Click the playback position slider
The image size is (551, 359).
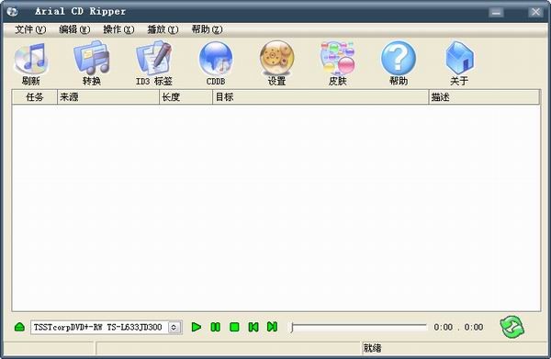pos(358,327)
